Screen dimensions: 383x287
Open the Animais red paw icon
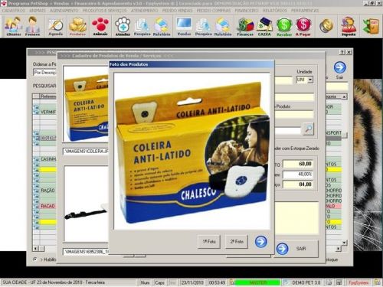100,26
